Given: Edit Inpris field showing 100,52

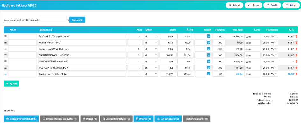Looking at the screenshot, I should (168, 55).
